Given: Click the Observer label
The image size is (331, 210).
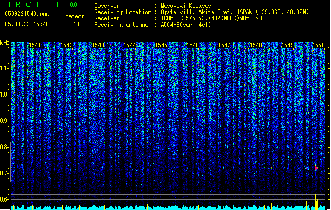Looking at the screenshot, I should click(107, 6).
